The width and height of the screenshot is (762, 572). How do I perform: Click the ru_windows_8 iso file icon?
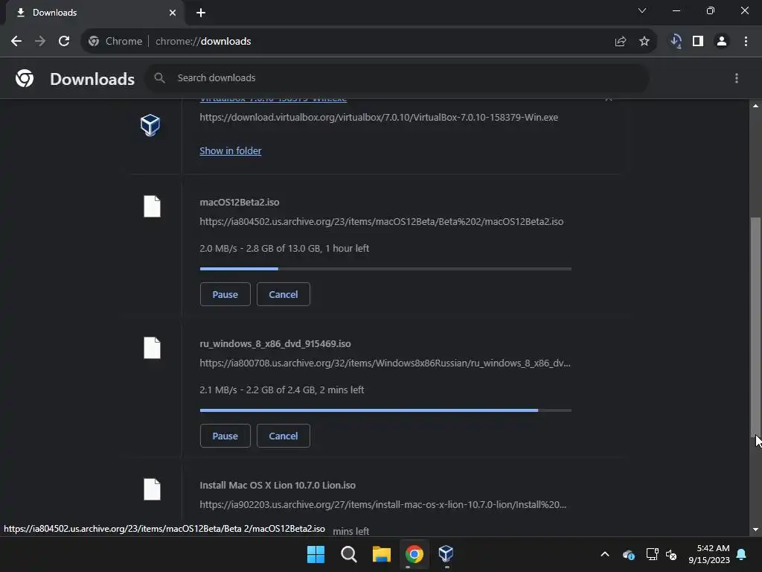click(152, 349)
